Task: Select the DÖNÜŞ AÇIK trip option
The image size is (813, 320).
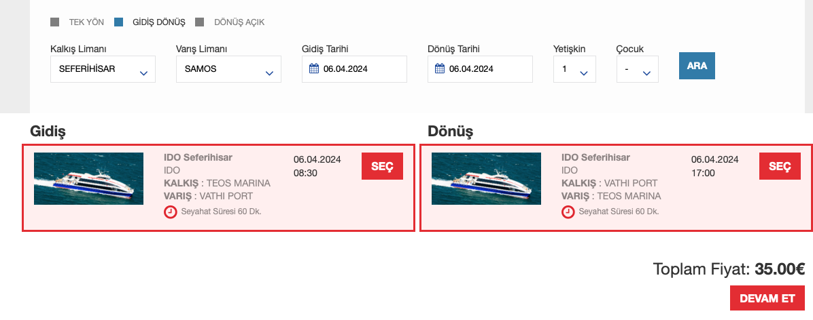Action: click(x=200, y=22)
